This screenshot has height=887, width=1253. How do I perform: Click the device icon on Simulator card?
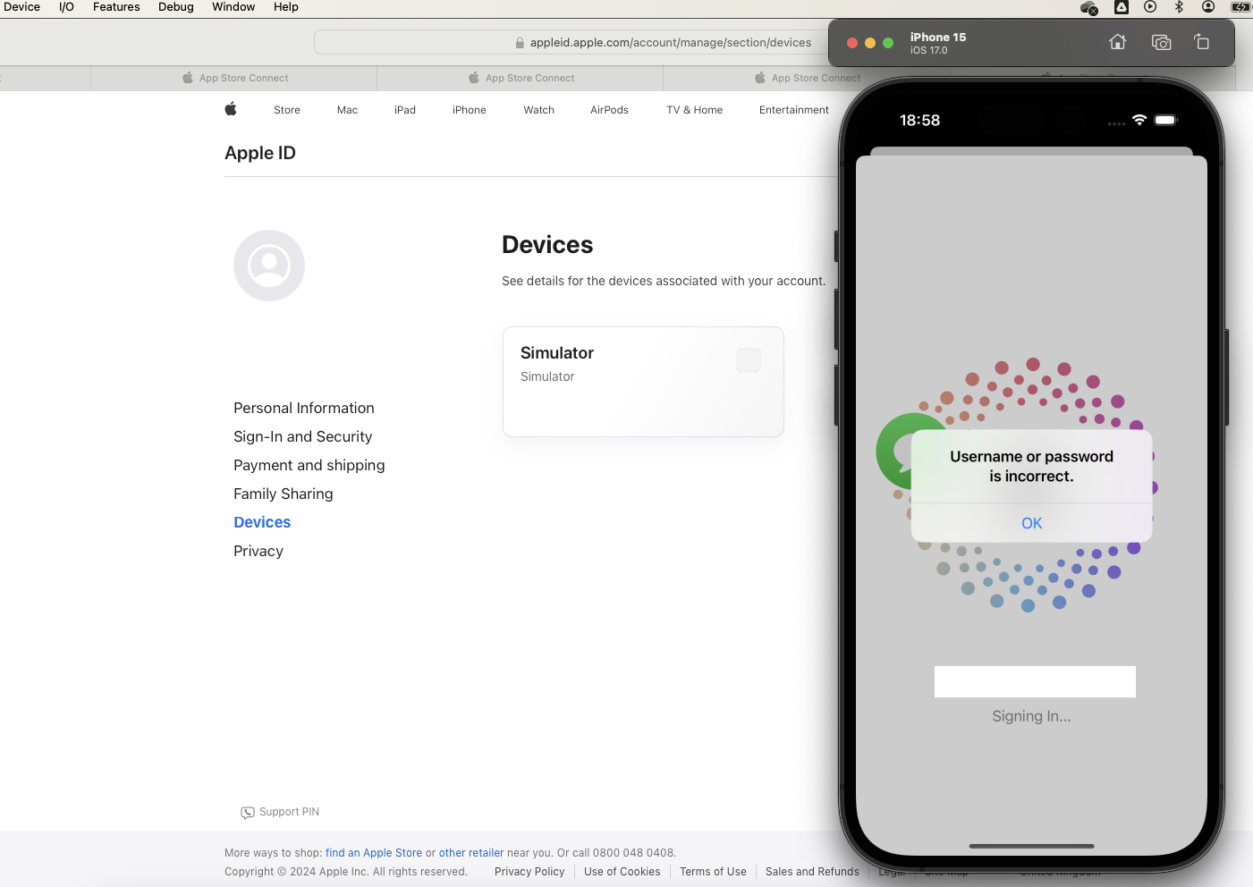[749, 360]
